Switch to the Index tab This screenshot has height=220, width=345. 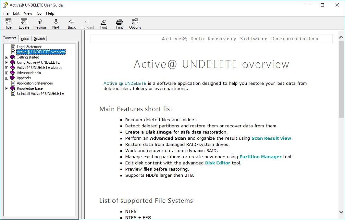click(x=25, y=38)
